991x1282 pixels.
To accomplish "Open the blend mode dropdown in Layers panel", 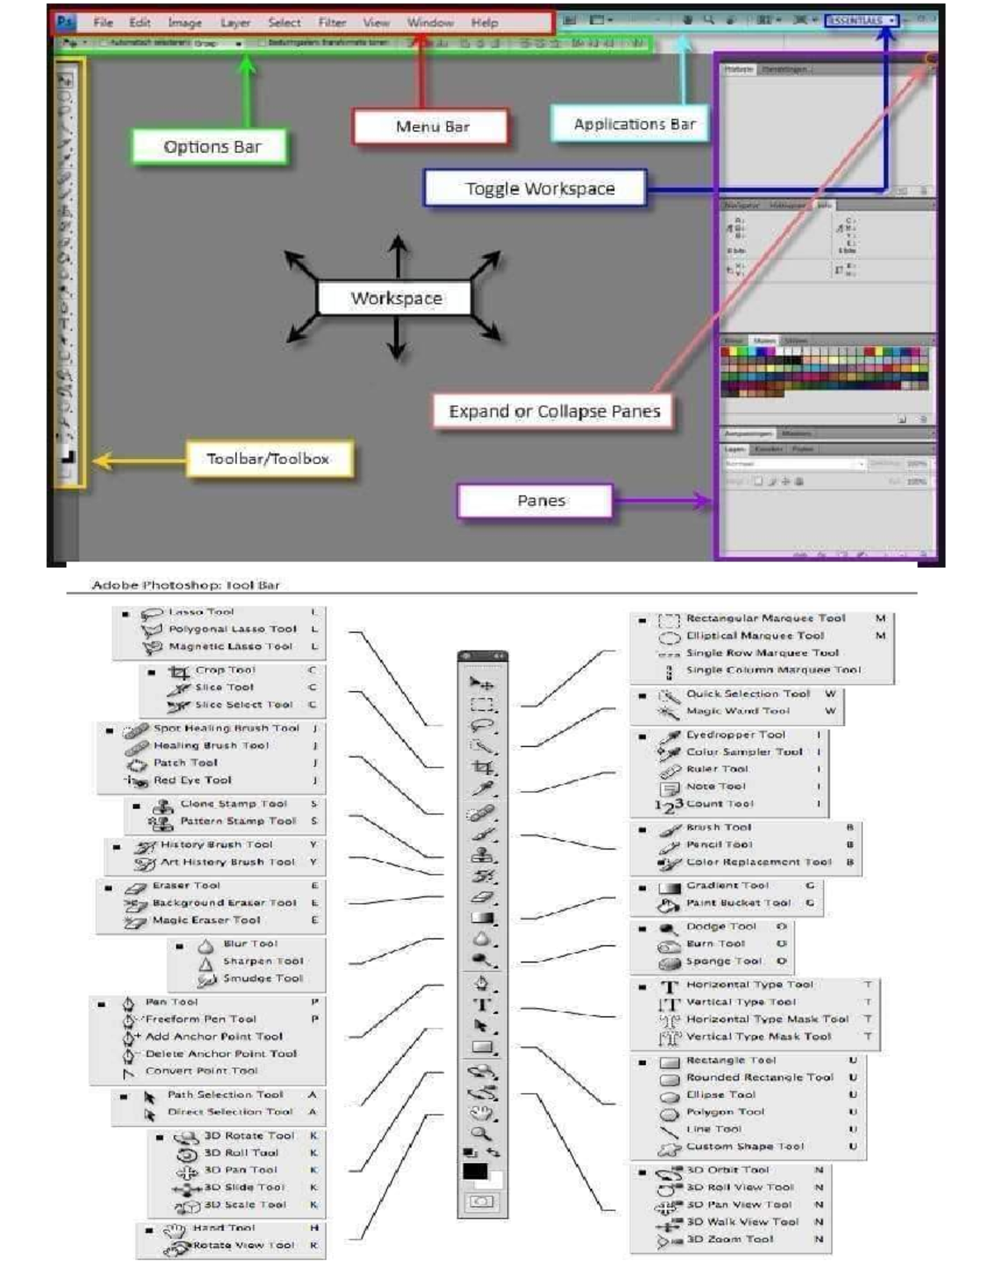I will click(x=793, y=465).
